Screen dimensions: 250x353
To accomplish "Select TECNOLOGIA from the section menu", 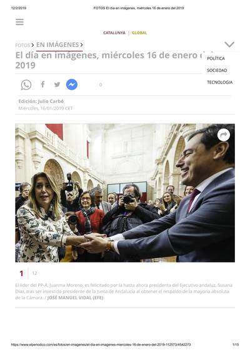I will pyautogui.click(x=220, y=82).
